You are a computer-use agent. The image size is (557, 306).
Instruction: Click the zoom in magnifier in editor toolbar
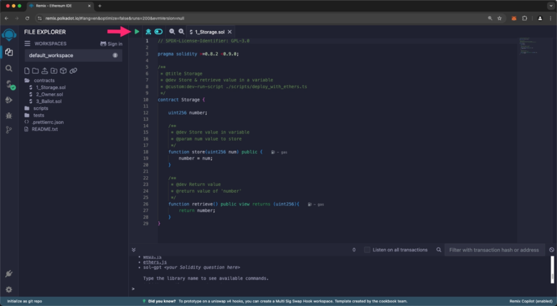coord(181,31)
